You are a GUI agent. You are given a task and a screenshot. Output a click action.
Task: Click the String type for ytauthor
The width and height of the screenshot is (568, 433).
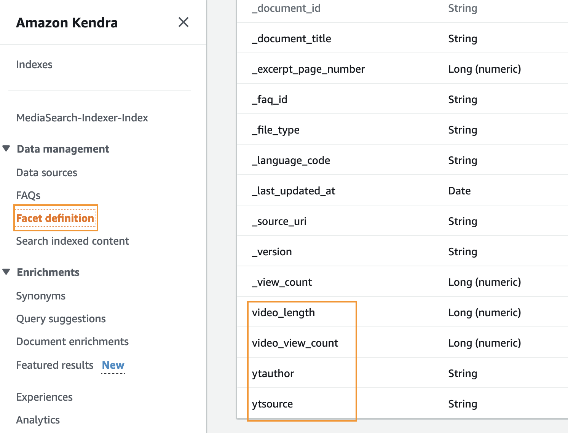click(463, 374)
